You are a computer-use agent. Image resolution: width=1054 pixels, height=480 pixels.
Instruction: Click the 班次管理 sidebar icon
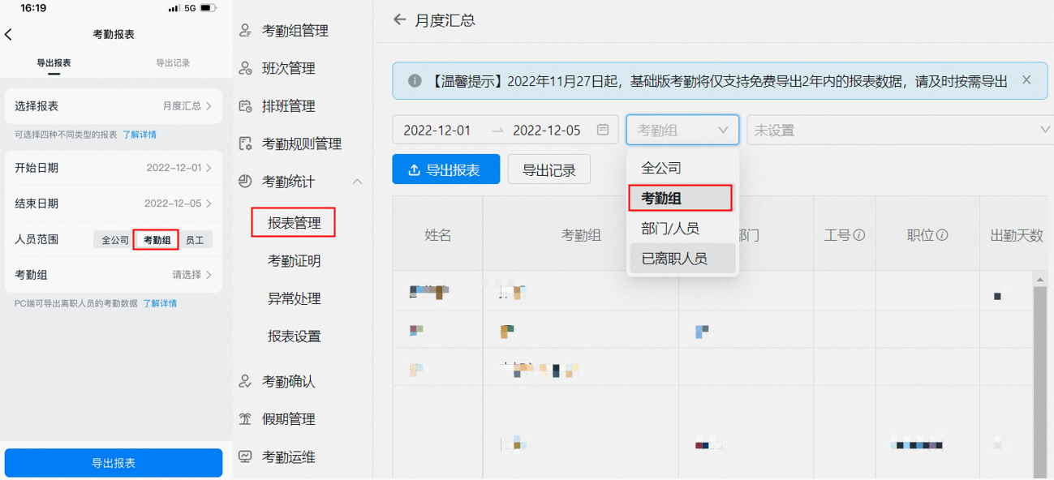coord(245,68)
